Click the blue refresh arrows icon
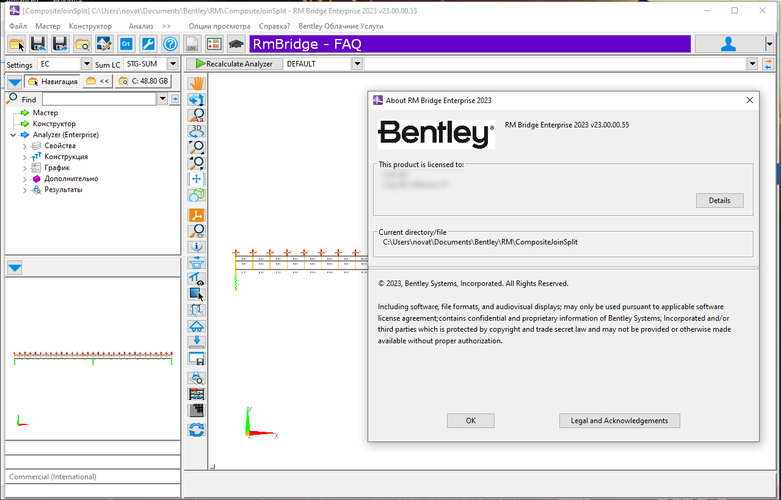 [197, 430]
